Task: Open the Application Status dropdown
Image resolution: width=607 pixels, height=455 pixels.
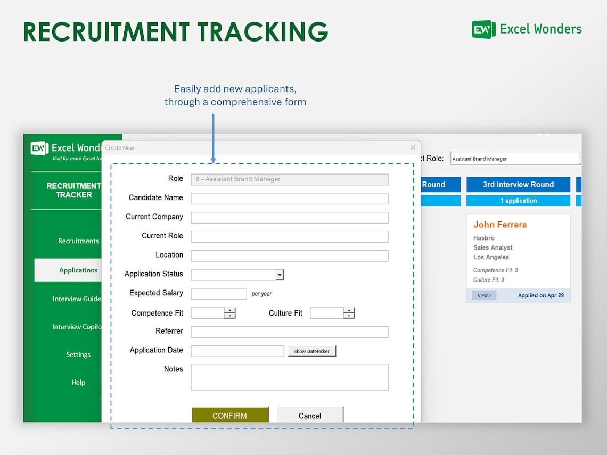Action: pyautogui.click(x=279, y=274)
